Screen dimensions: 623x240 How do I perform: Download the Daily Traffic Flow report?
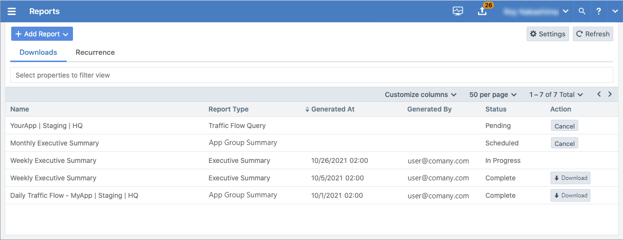coord(570,195)
